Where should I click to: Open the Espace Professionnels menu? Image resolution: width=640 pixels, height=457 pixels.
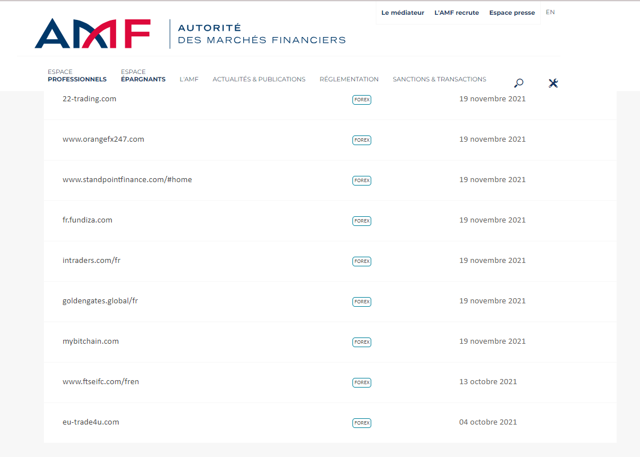tap(77, 76)
